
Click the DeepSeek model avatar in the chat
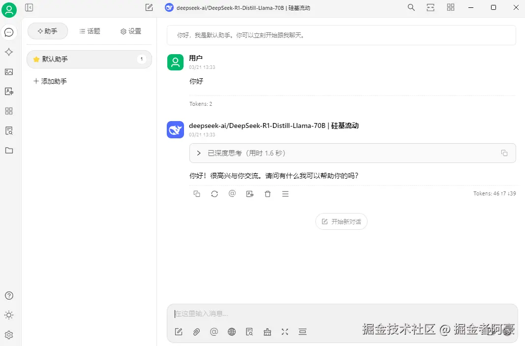(176, 129)
